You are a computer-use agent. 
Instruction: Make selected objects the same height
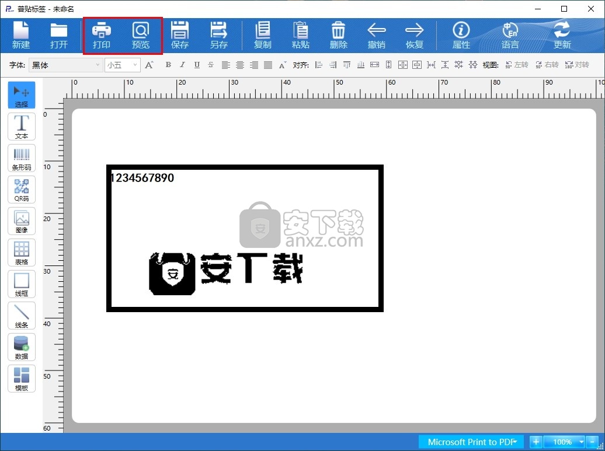(x=388, y=65)
